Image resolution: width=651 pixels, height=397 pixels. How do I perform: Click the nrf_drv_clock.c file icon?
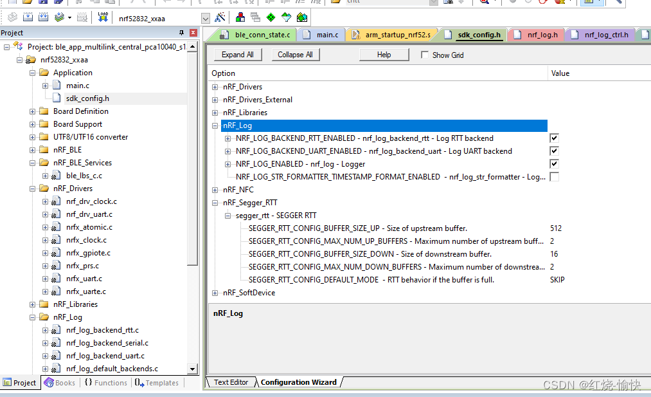56,201
